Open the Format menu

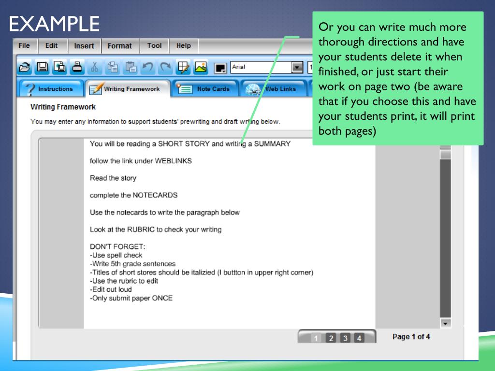point(120,46)
